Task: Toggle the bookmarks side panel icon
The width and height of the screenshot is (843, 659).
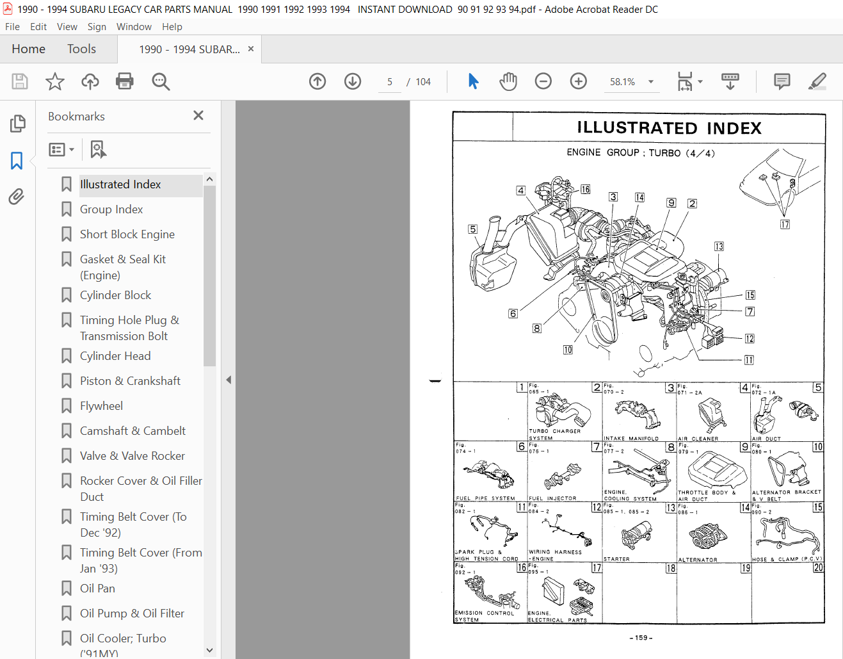Action: click(17, 160)
